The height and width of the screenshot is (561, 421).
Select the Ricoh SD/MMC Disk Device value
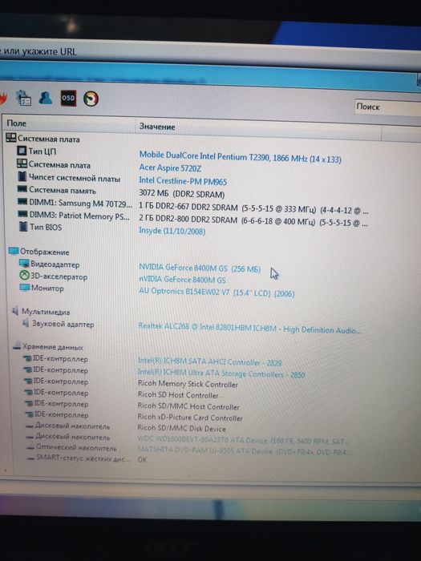[182, 428]
